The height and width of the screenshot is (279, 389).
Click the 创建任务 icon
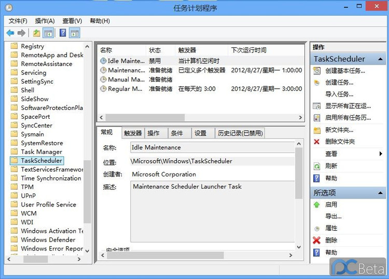click(316, 82)
